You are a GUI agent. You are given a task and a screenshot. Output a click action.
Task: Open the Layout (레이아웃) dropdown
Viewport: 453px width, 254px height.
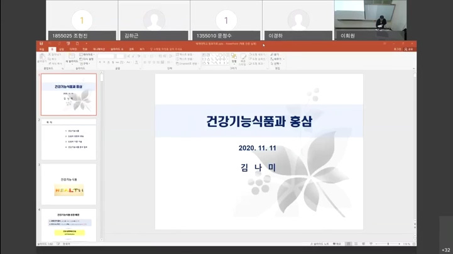(x=88, y=55)
